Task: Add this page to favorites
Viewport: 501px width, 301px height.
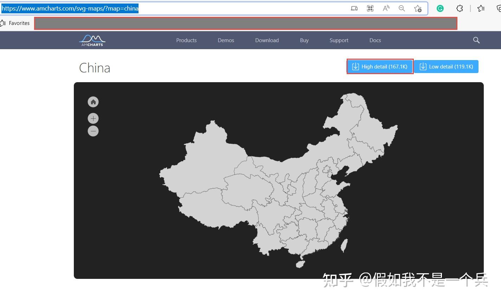Action: pos(418,8)
